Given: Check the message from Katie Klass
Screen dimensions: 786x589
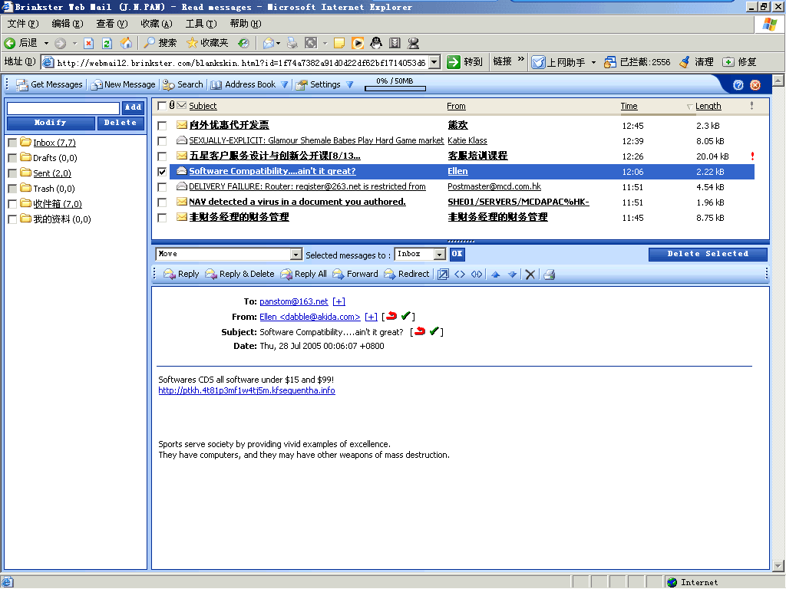Looking at the screenshot, I should 162,141.
